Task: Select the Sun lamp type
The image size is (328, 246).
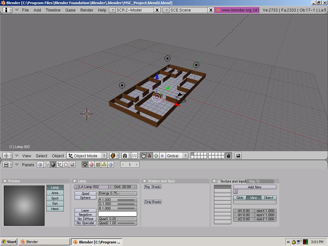Action: click(x=55, y=203)
